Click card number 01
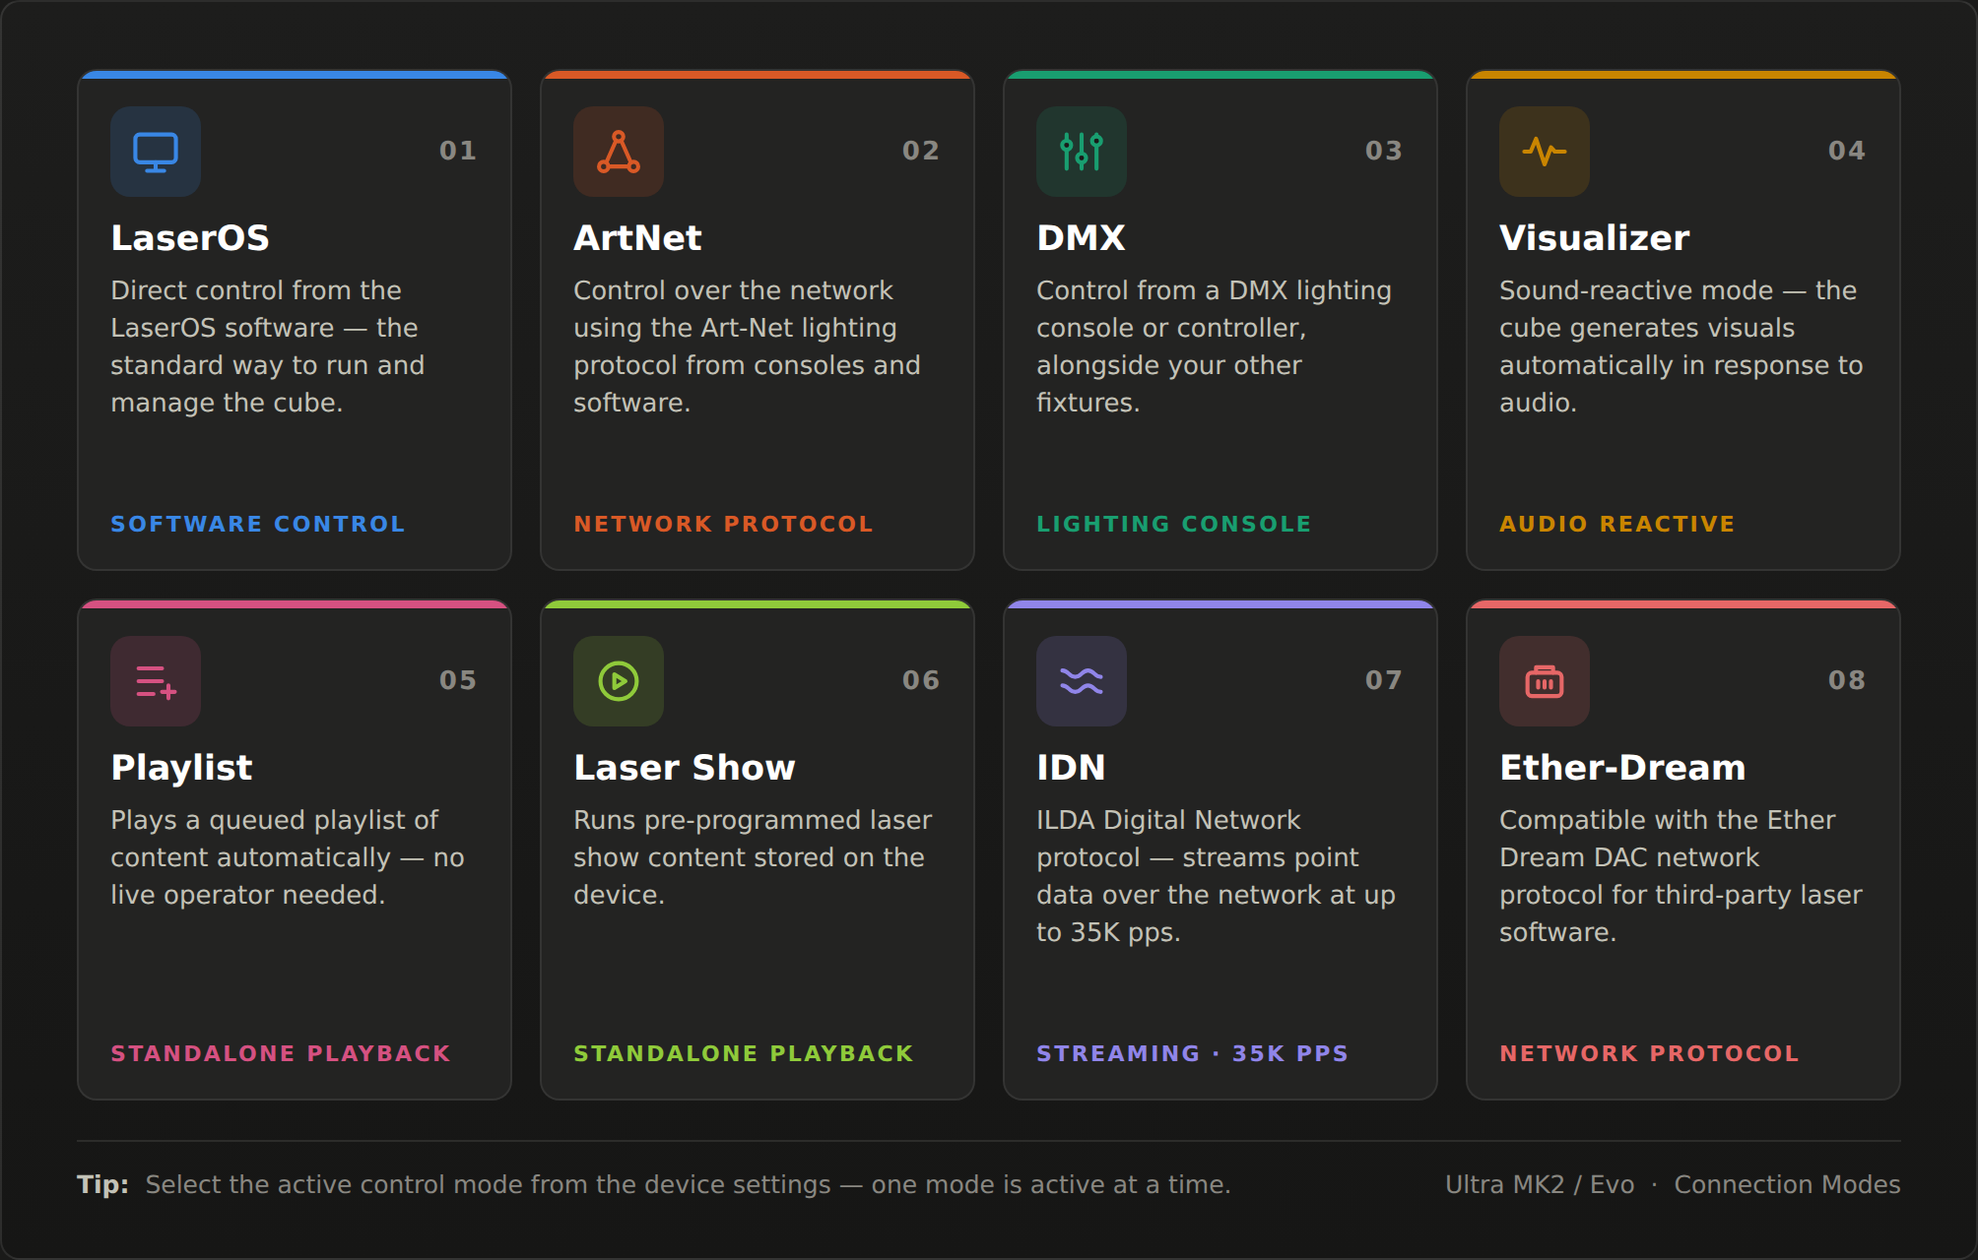Viewport: 1978px width, 1260px height. pos(458,151)
